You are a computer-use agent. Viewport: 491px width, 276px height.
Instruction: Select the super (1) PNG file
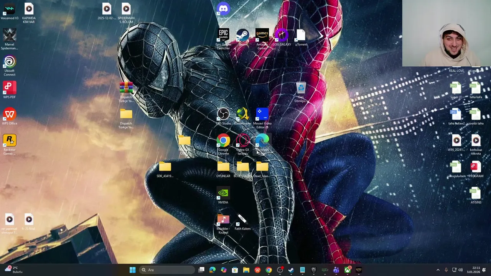pyautogui.click(x=456, y=90)
